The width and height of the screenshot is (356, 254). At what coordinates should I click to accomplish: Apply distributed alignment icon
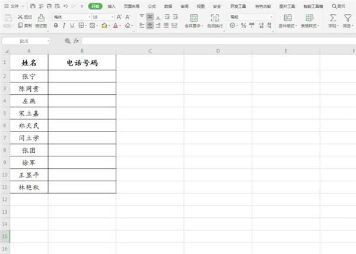(x=174, y=25)
